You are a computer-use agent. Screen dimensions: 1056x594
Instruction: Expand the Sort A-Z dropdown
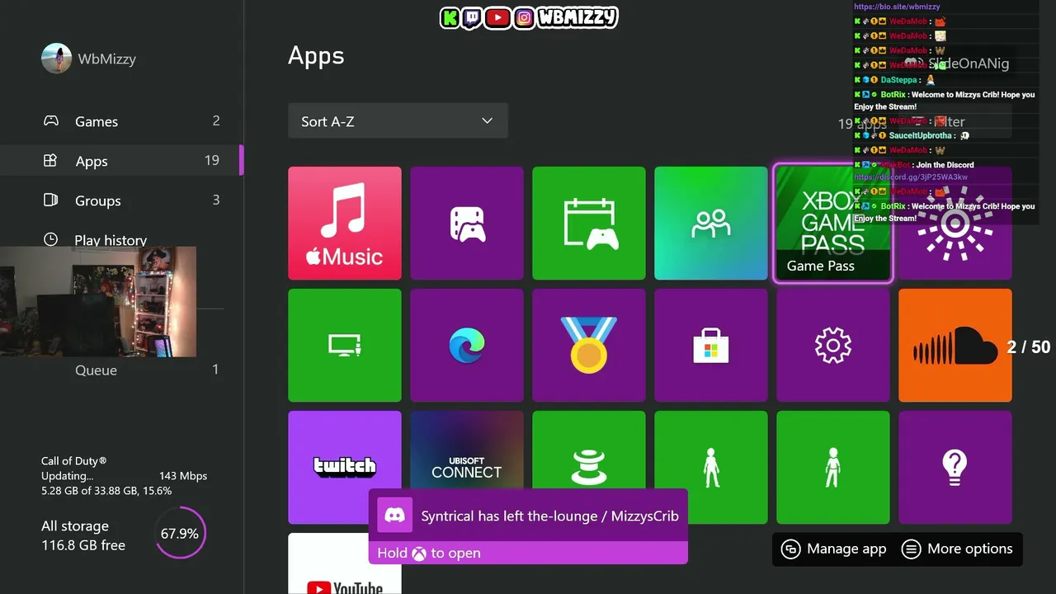pyautogui.click(x=398, y=121)
